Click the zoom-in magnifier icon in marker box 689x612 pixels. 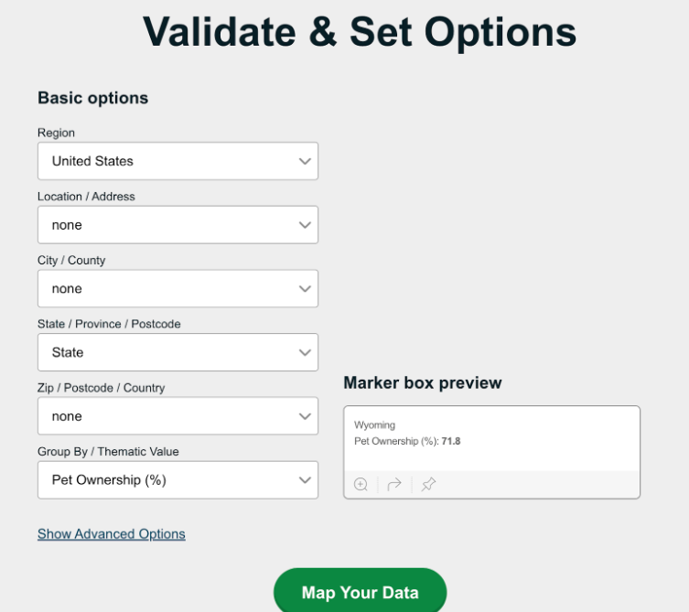pos(361,484)
